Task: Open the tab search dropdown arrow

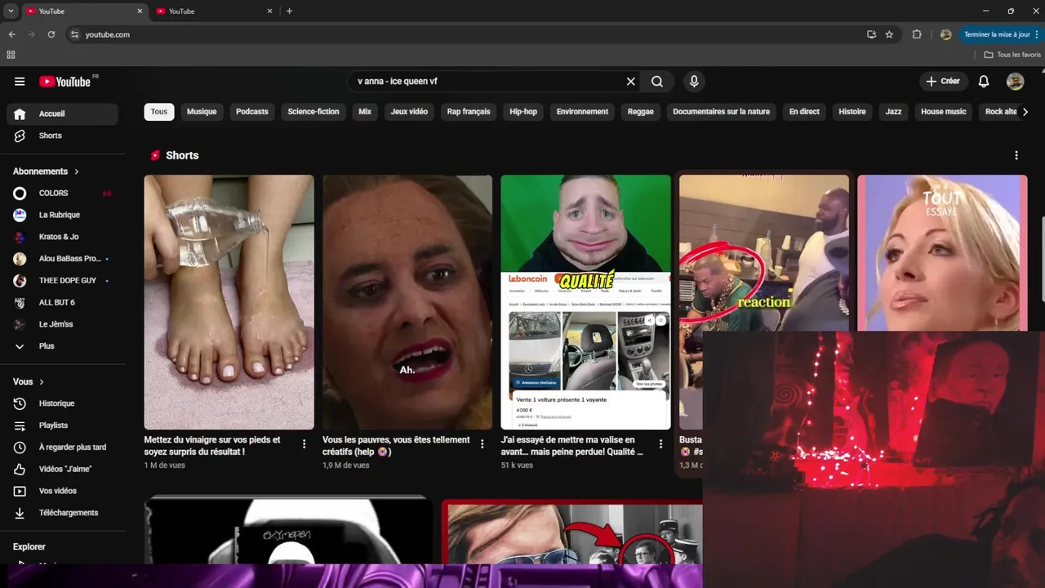Action: [x=11, y=11]
